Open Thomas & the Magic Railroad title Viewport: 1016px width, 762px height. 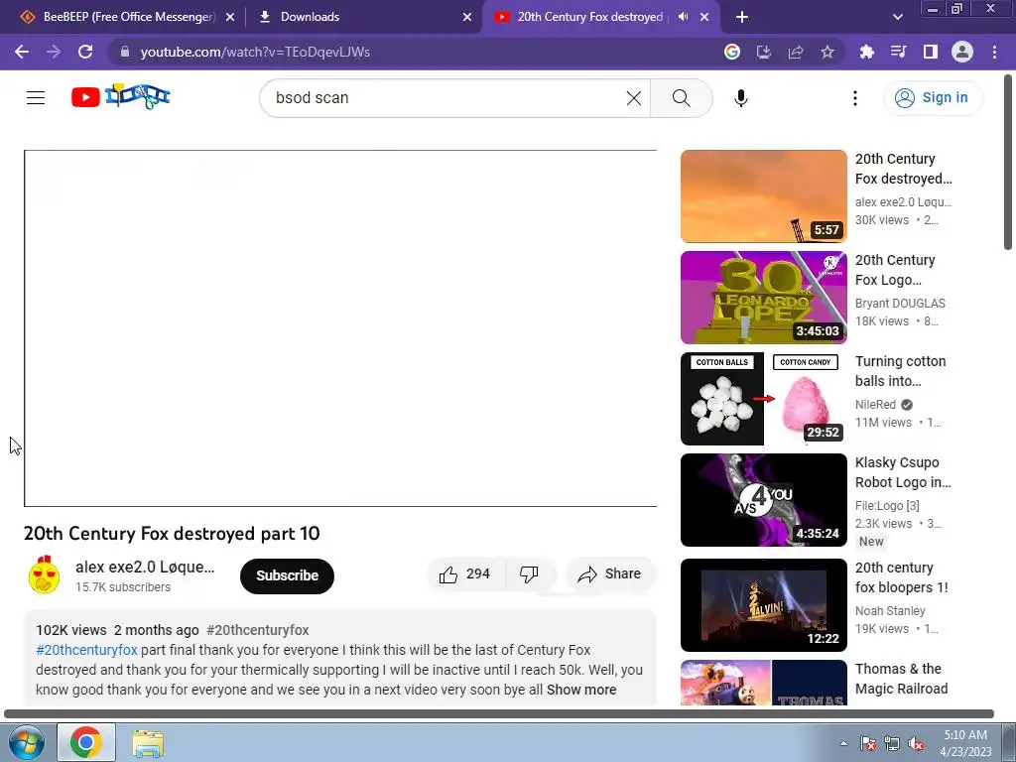pyautogui.click(x=901, y=679)
